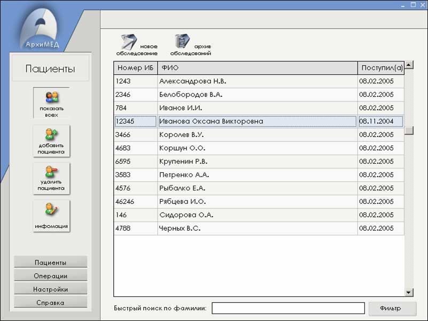Screen dimensions: 428x321
Task: Focus the quick surname search field
Action: (x=288, y=309)
